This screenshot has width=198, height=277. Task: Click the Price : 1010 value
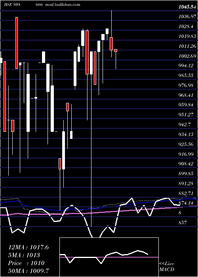(26, 263)
